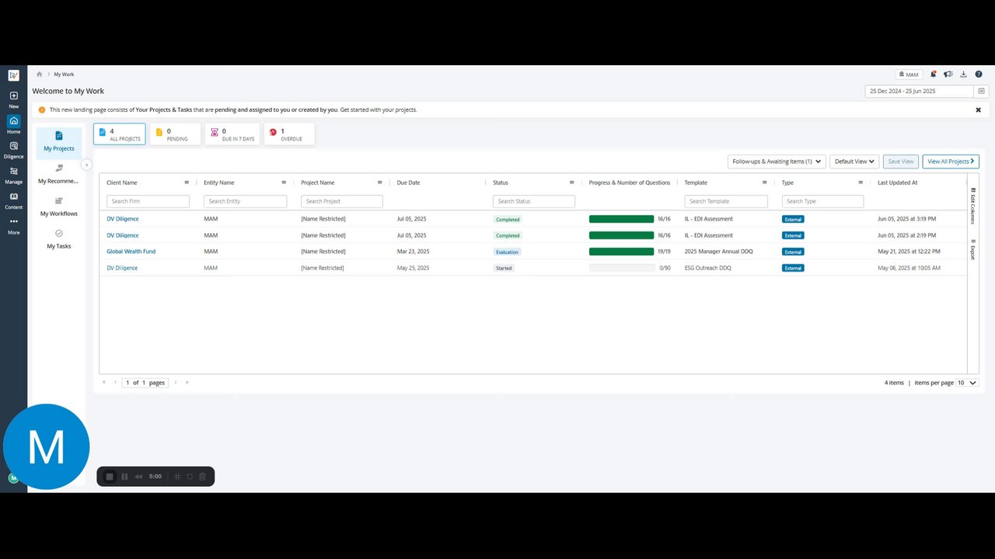Viewport: 995px width, 559px height.
Task: Open the Manage section in sidebar
Action: 13,175
